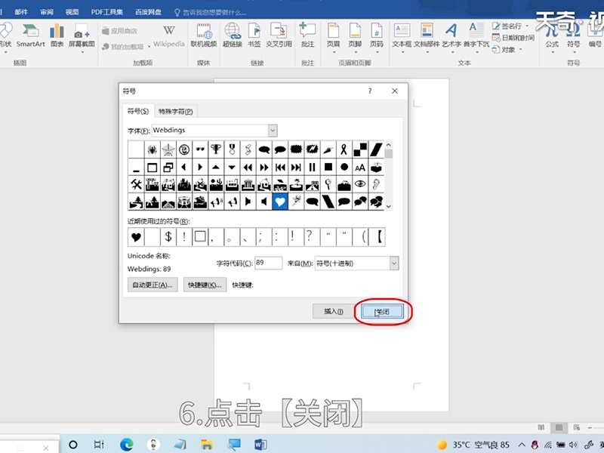Insert a 文本框 text box from the ribbon
Screen dimensions: 604x453
pos(402,35)
